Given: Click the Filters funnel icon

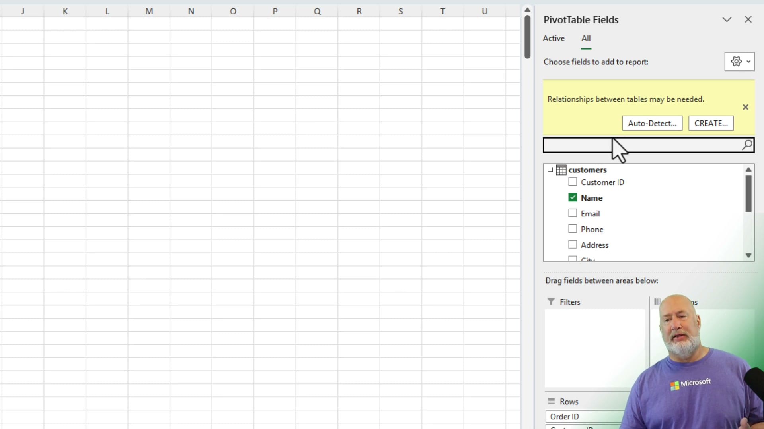Looking at the screenshot, I should tap(551, 302).
